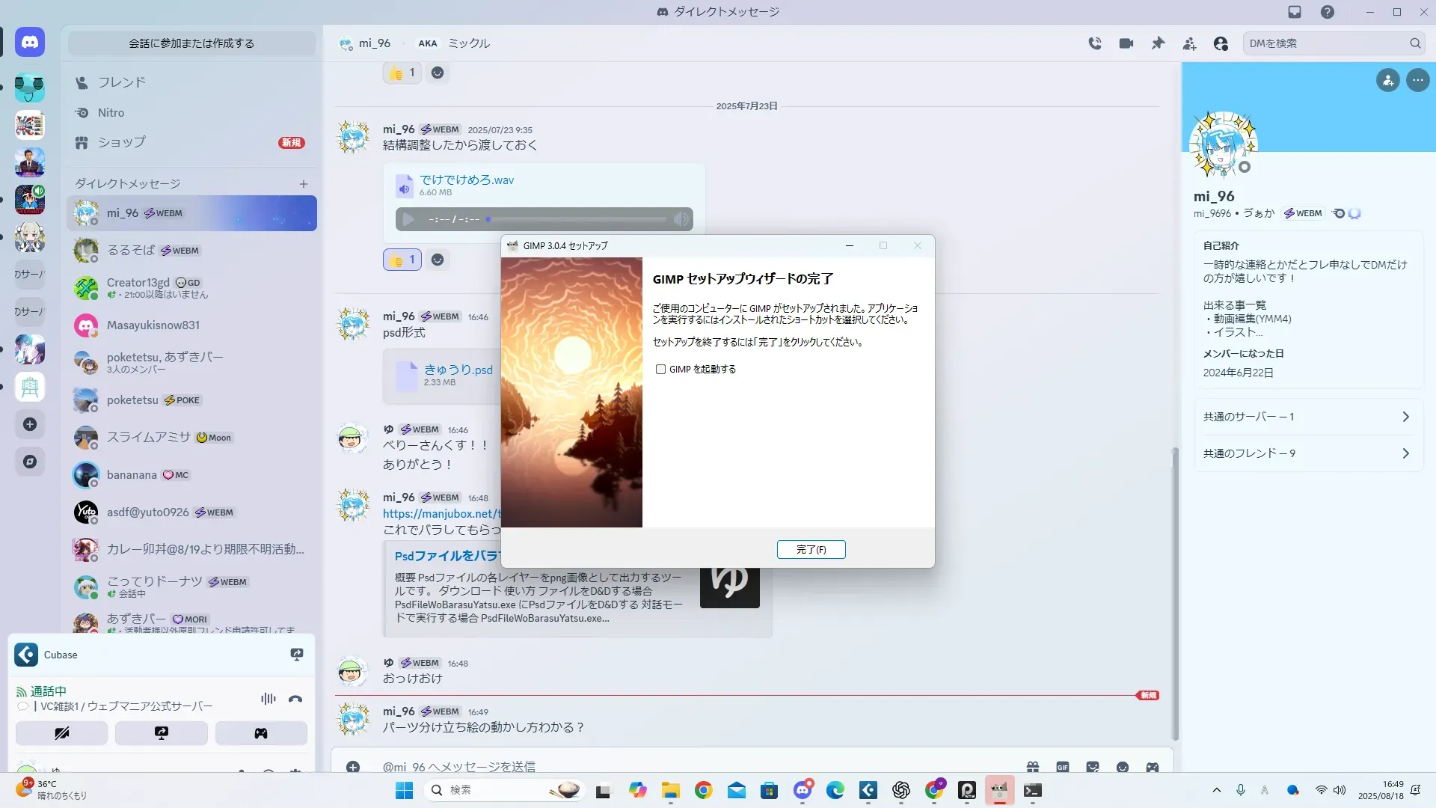The height and width of the screenshot is (808, 1436).
Task: Add friends to DM icon
Action: (x=1189, y=43)
